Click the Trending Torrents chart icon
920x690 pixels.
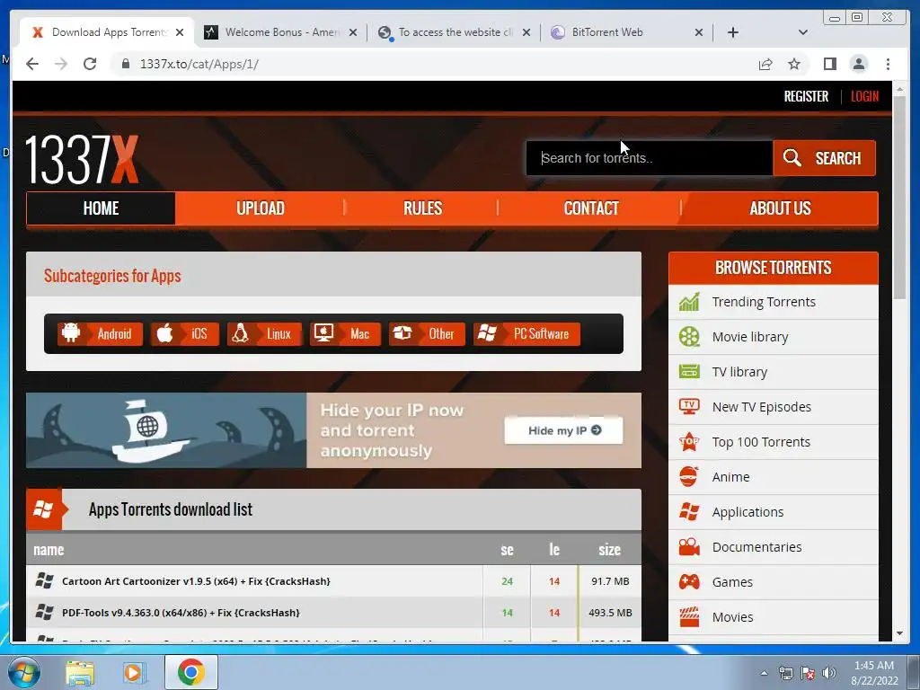point(689,302)
